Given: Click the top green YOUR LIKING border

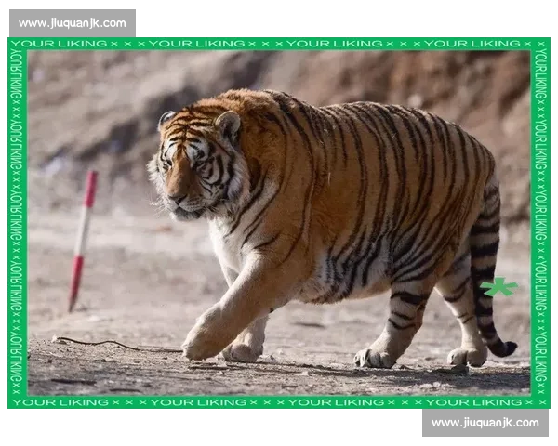Looking at the screenshot, I should [279, 44].
